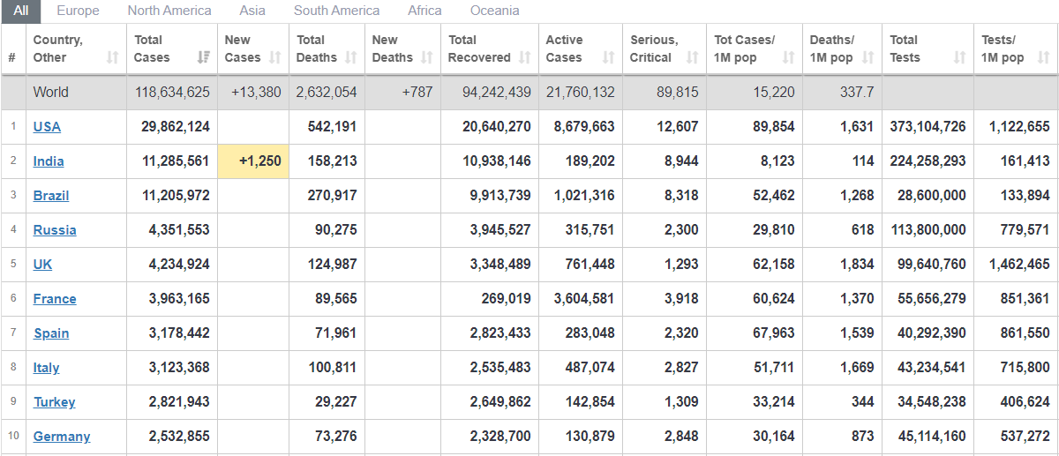Open the UK country link

(42, 264)
